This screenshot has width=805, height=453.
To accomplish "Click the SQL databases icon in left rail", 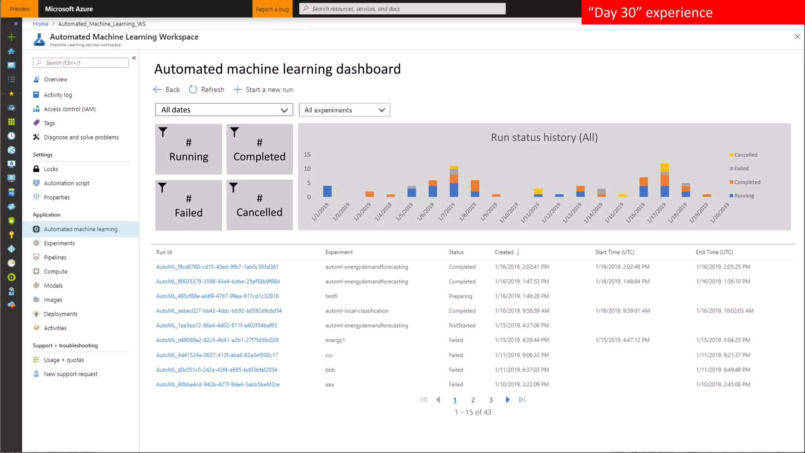I will tap(11, 192).
